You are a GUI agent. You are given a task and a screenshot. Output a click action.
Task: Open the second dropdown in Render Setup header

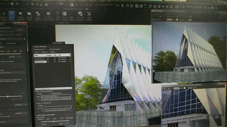[7, 31]
